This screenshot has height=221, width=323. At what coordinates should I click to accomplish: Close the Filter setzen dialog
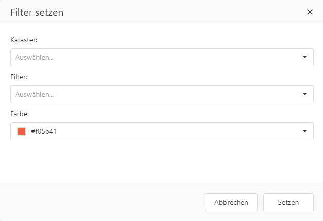click(x=310, y=12)
